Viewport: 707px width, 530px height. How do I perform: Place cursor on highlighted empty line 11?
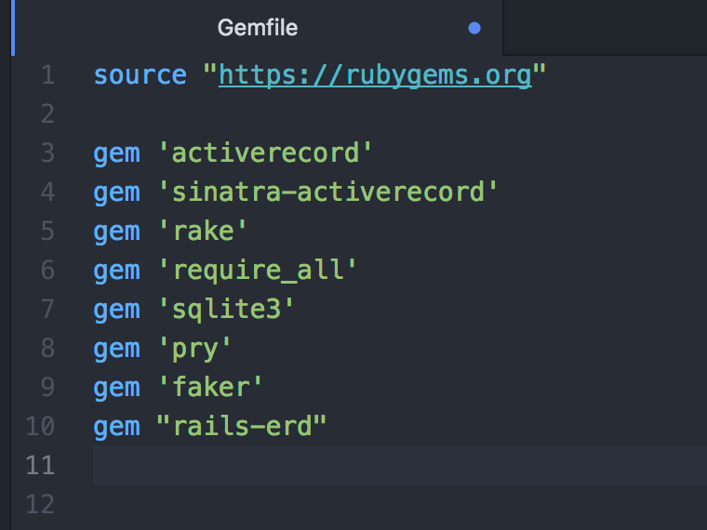[x=400, y=466]
